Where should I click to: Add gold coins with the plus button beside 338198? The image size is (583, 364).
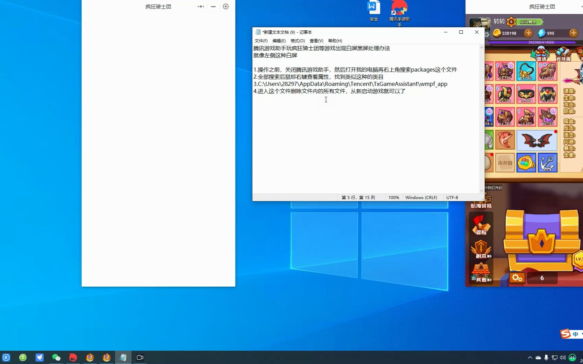528,33
